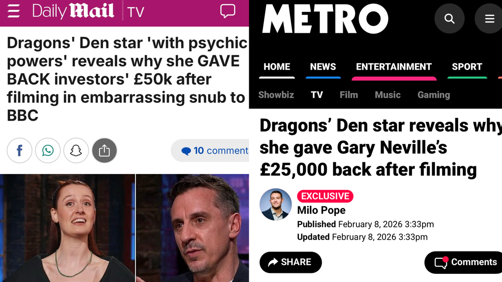Viewport: 502px width, 282px height.
Task: Share article via Snapchat icon
Action: [x=76, y=150]
